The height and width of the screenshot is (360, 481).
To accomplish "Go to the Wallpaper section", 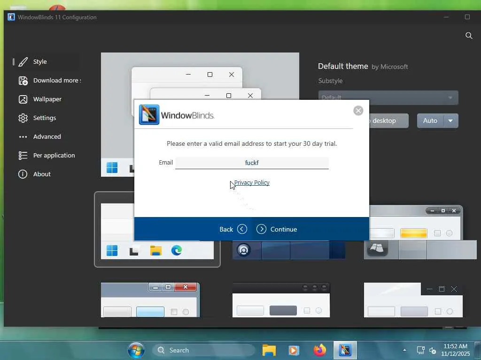I will [x=39, y=99].
